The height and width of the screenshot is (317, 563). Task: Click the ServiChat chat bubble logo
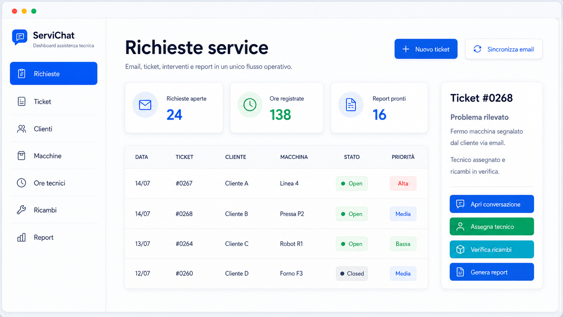(20, 37)
